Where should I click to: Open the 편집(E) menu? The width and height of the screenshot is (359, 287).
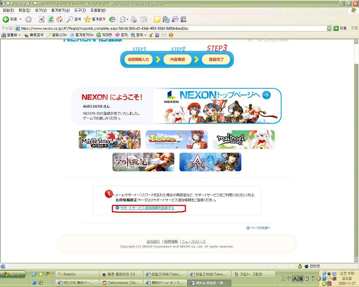point(25,10)
